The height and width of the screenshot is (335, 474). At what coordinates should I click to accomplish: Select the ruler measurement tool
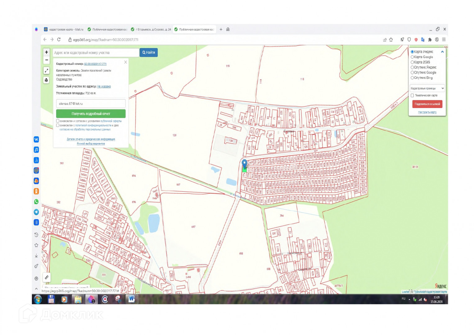pyautogui.click(x=47, y=277)
